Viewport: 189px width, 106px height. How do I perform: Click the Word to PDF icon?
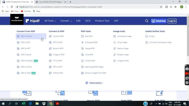click(50, 36)
